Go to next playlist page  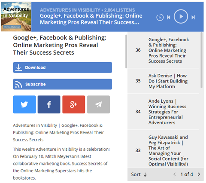click(199, 174)
